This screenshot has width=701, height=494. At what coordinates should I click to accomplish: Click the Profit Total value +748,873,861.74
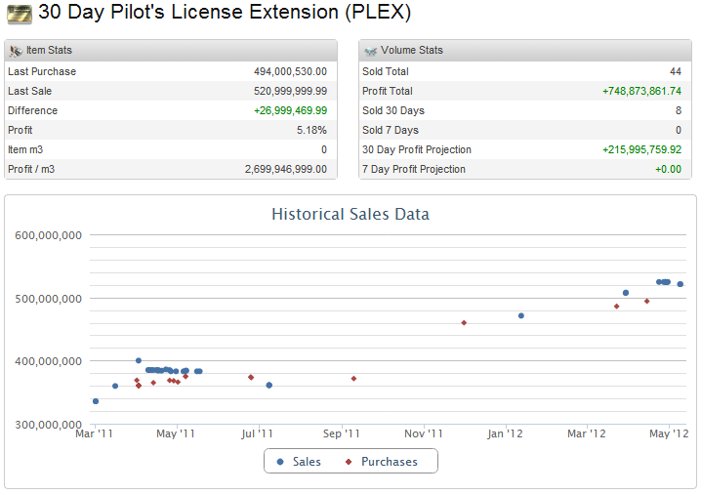point(641,91)
